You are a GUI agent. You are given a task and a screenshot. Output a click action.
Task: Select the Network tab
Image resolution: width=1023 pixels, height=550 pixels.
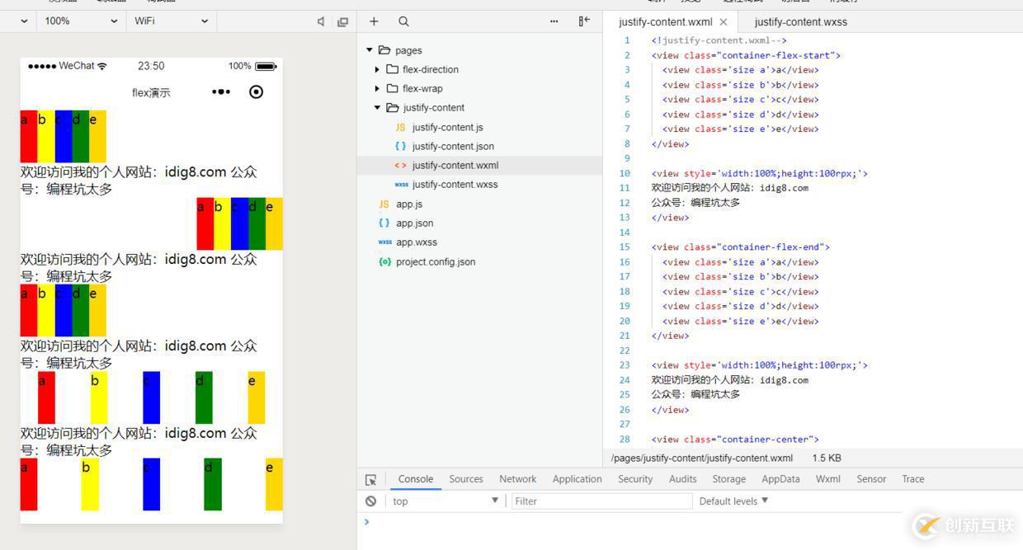coord(518,479)
